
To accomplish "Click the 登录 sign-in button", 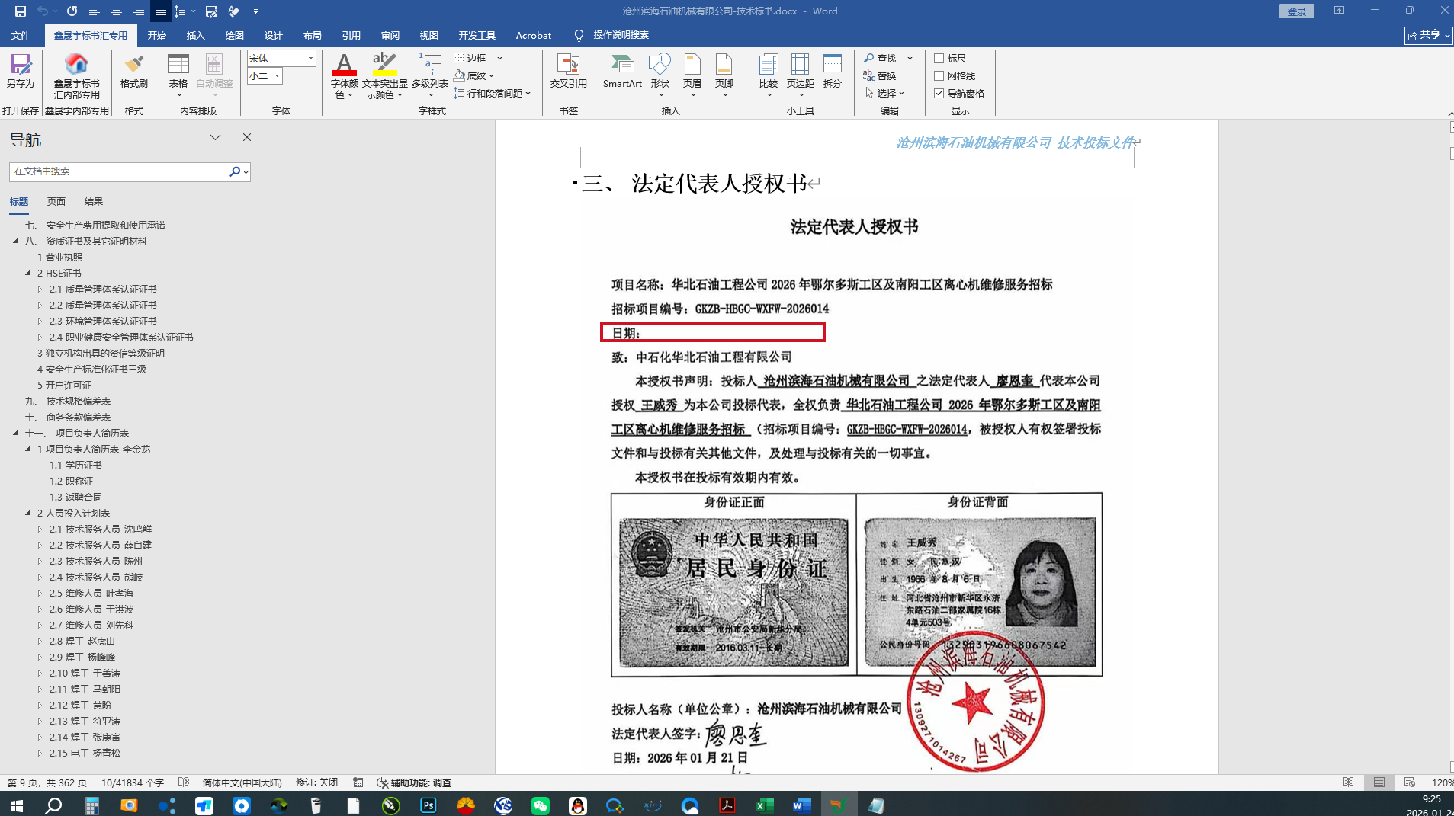I will [x=1297, y=11].
